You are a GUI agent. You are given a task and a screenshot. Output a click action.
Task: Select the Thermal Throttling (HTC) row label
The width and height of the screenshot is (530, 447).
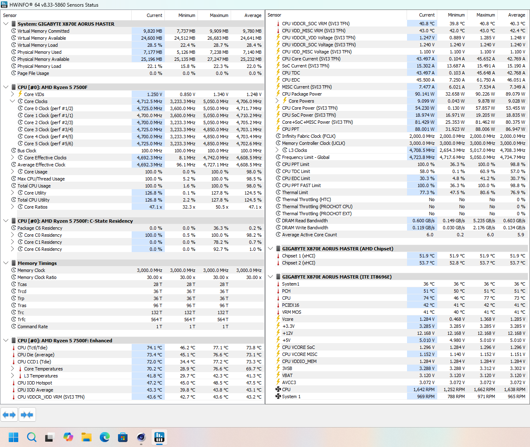click(x=307, y=199)
